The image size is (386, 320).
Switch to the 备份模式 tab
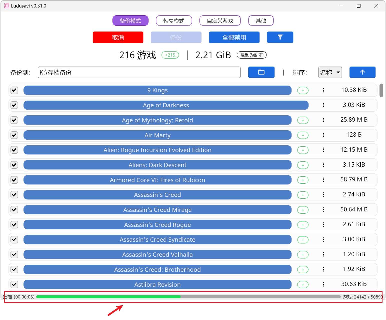tap(130, 21)
